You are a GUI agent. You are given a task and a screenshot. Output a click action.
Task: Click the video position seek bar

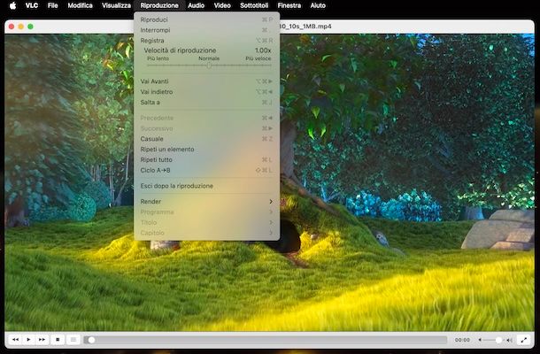266,340
